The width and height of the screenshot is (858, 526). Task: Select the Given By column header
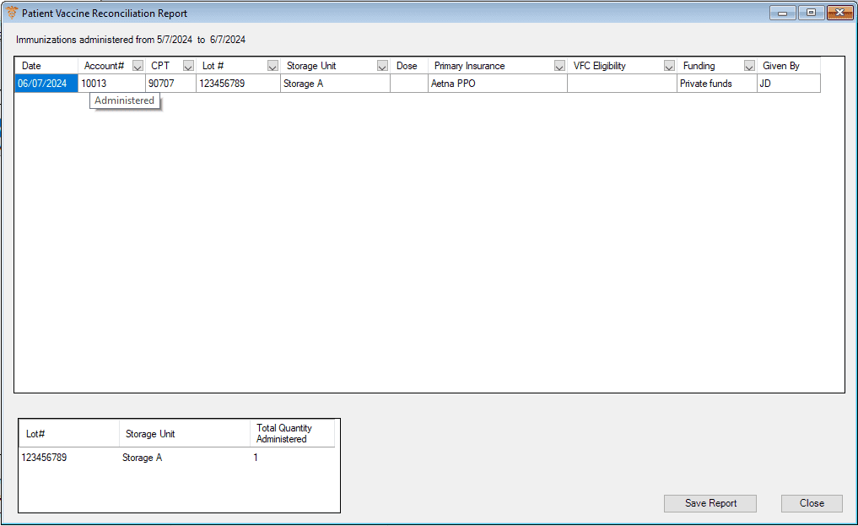pyautogui.click(x=789, y=66)
